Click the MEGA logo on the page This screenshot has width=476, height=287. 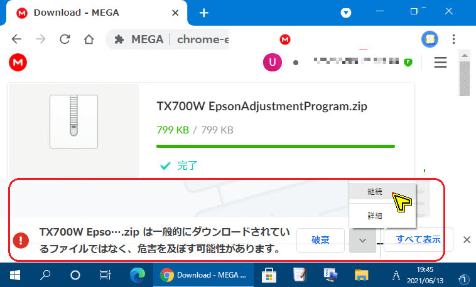coord(18,63)
